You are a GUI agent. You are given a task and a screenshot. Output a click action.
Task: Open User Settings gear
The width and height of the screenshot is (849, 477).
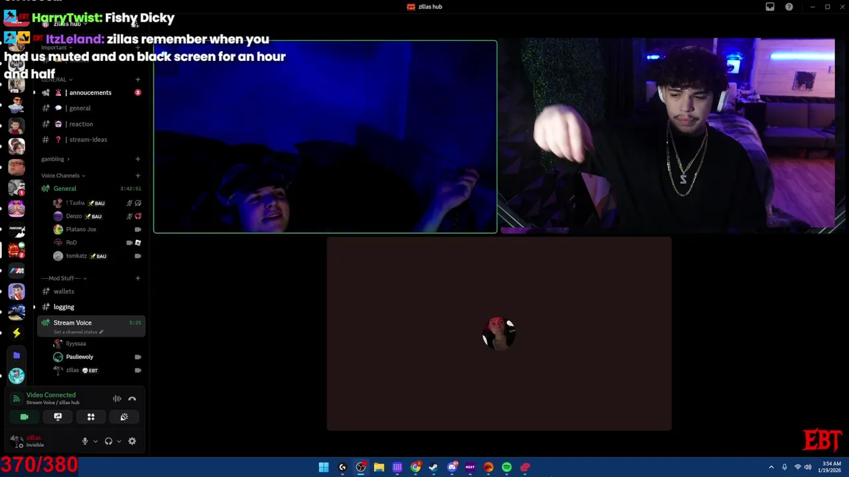(132, 441)
